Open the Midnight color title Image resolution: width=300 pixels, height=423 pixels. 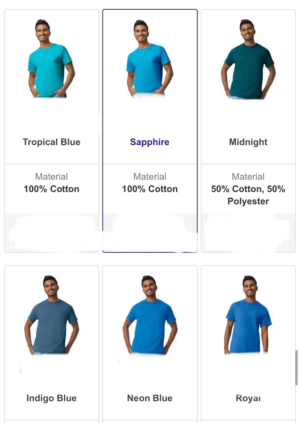pyautogui.click(x=248, y=142)
